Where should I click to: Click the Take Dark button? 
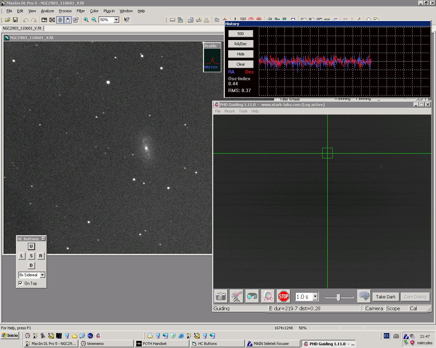(x=386, y=297)
